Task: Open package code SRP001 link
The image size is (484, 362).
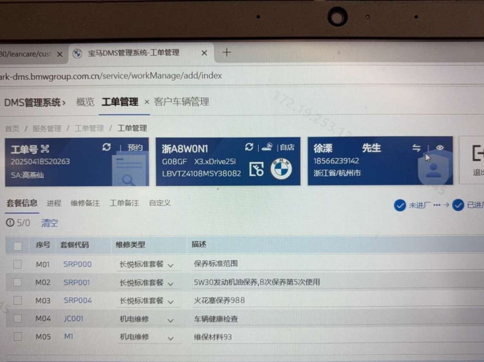Action: 77,282
